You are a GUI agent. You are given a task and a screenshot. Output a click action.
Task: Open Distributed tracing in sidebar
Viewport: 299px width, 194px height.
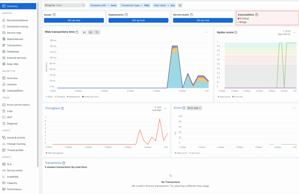17,27
